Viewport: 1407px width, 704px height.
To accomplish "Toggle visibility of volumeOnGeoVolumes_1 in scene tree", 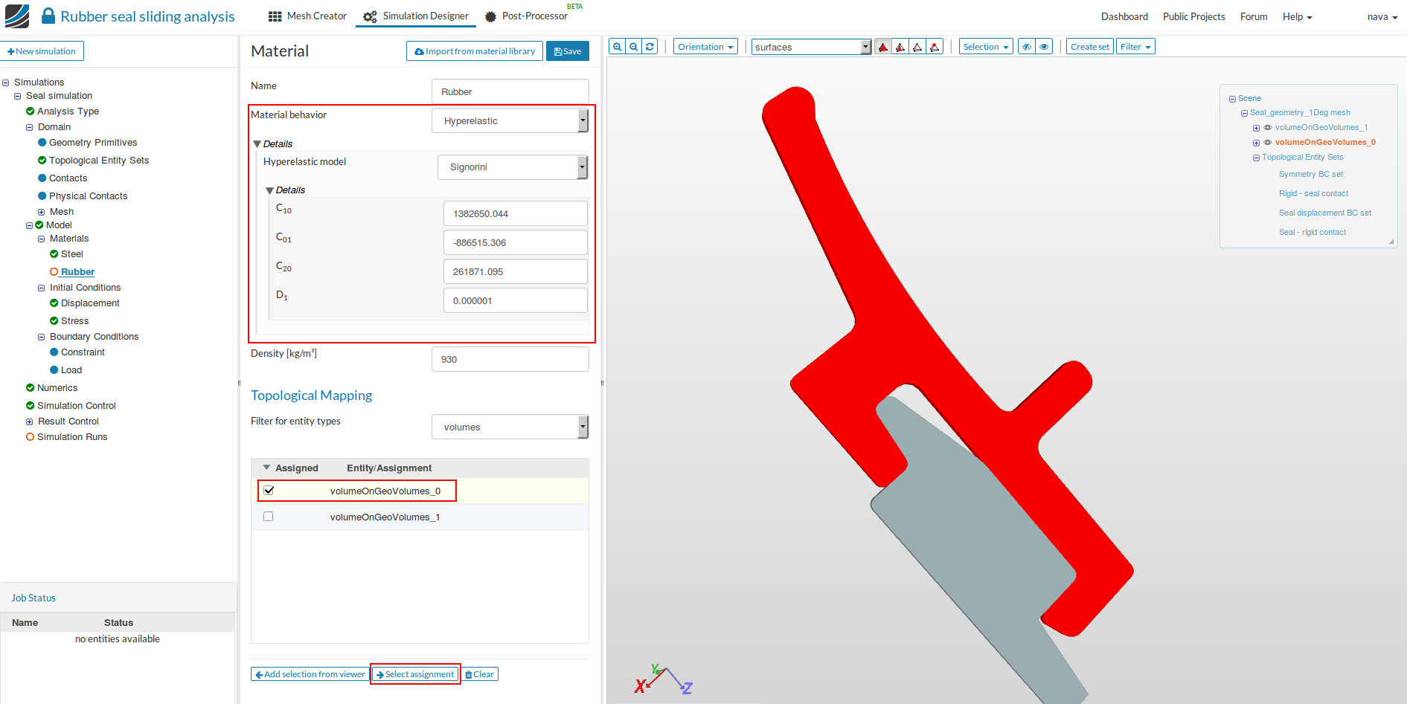I will 1268,128.
